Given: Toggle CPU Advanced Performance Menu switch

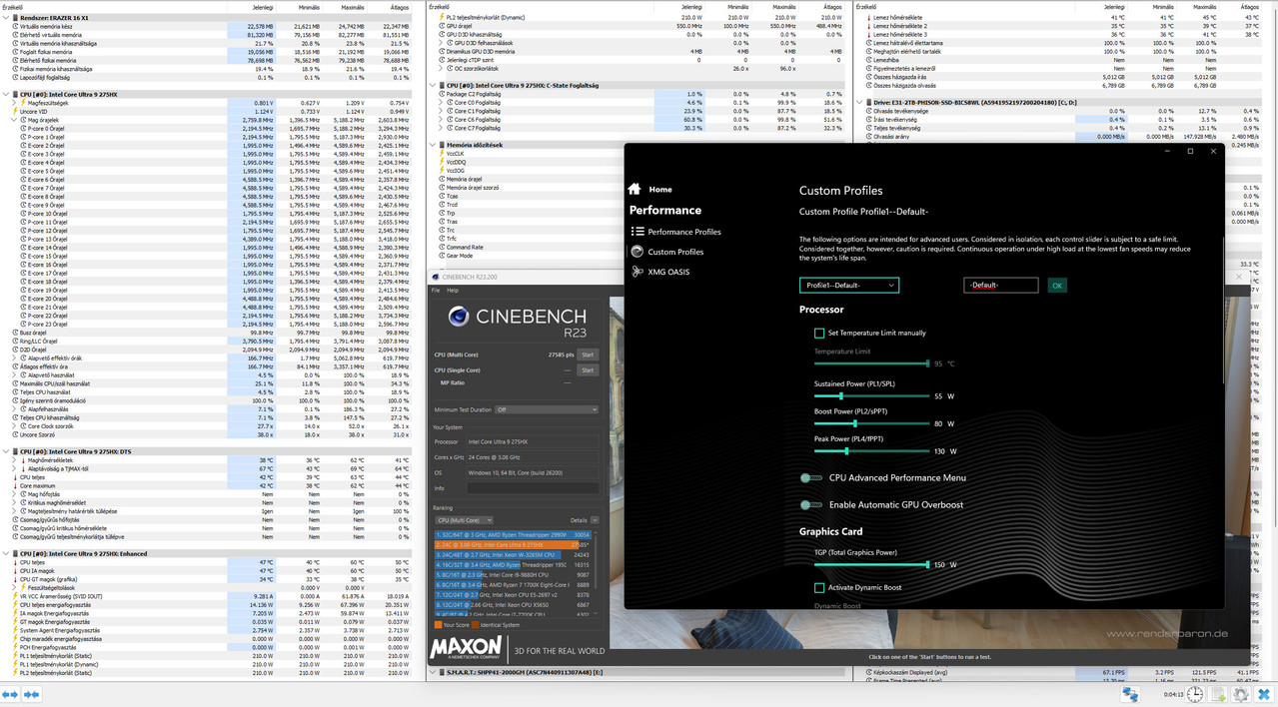Looking at the screenshot, I should point(810,478).
